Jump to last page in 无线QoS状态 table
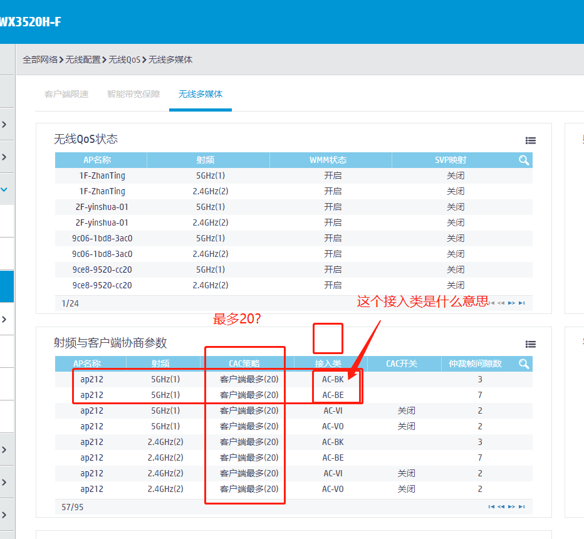Viewport: 584px width, 539px height. pyautogui.click(x=522, y=303)
